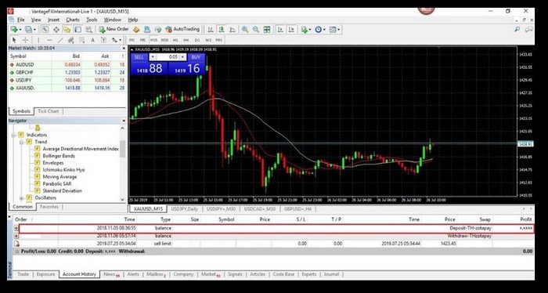Screen dimensions: 548x293
Task: Click the blue BUY button
Action: coord(196,57)
